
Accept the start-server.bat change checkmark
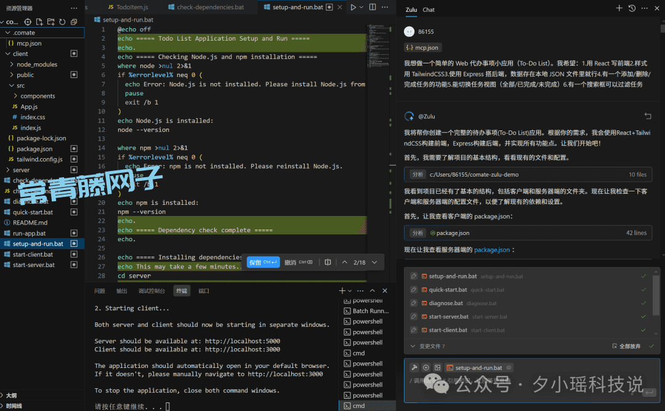click(x=643, y=316)
